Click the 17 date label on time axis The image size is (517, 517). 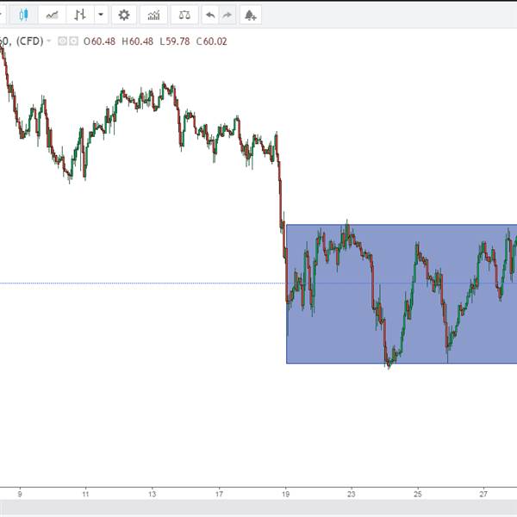tap(219, 494)
